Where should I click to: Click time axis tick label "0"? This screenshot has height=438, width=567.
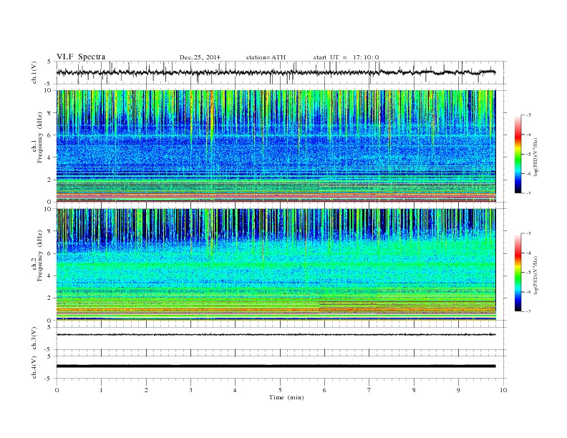[57, 390]
